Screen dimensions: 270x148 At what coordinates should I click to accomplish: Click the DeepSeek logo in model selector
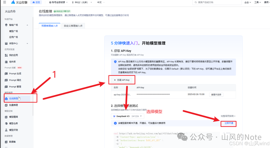[114, 116]
